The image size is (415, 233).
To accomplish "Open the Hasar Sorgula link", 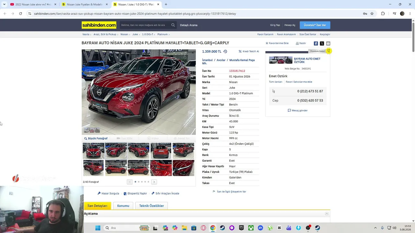I will [108, 194].
